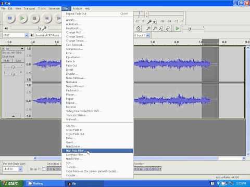Viewport: 250px width, 187px height.
Task: Choose Normalize effect
Action: tap(97, 82)
